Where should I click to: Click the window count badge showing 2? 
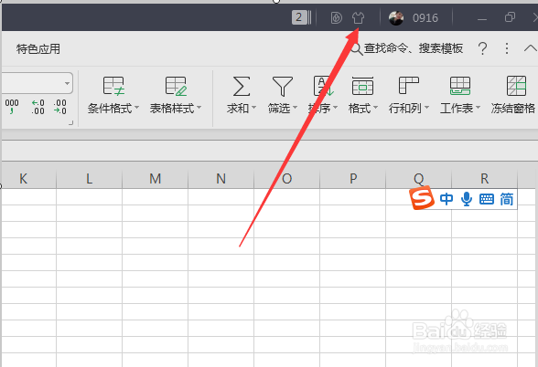tap(299, 17)
